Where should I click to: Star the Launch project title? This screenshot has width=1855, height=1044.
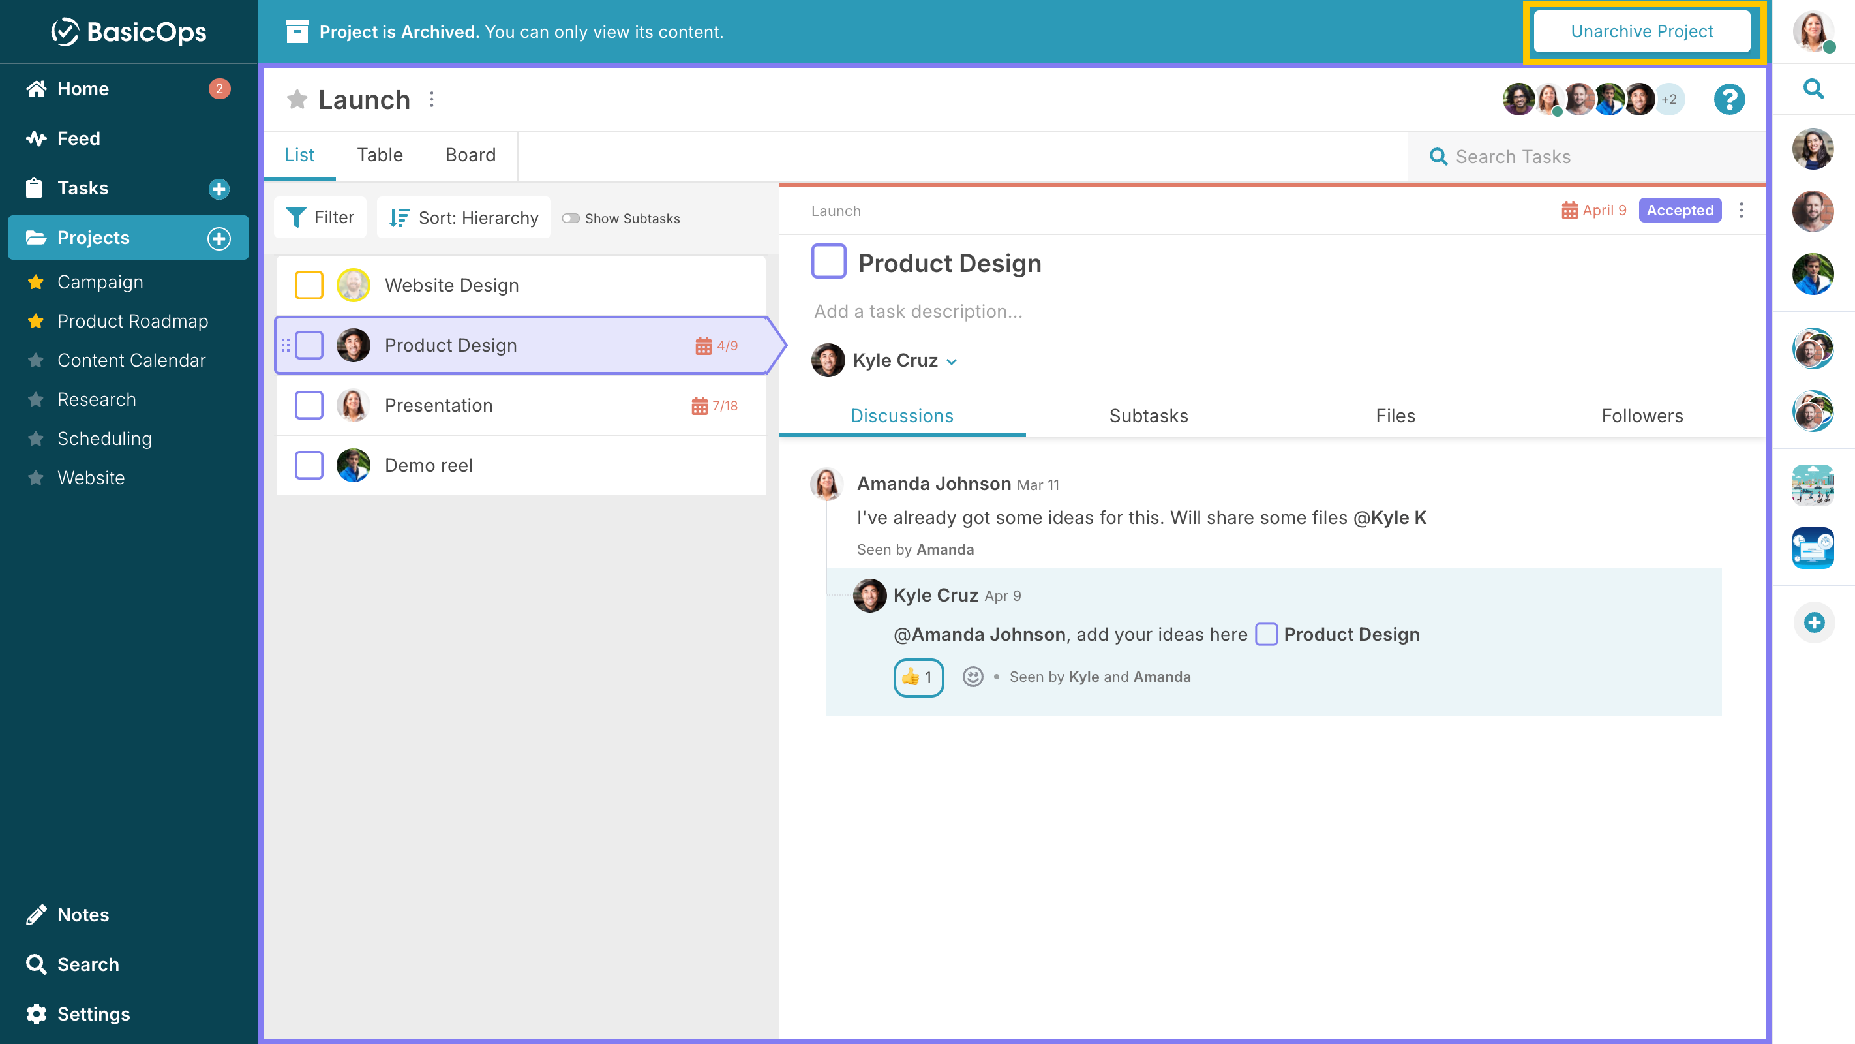[297, 99]
